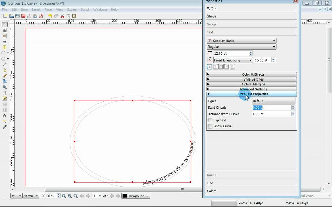Expand the Style Settings section
The height and width of the screenshot is (207, 332).
(x=251, y=79)
